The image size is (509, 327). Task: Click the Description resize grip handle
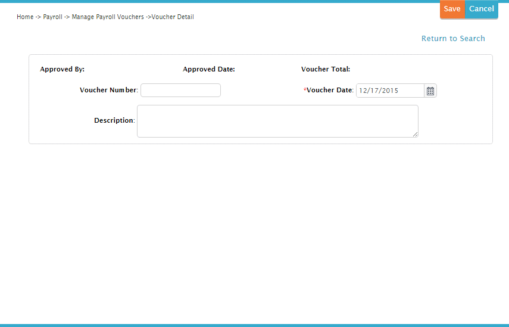click(x=415, y=134)
